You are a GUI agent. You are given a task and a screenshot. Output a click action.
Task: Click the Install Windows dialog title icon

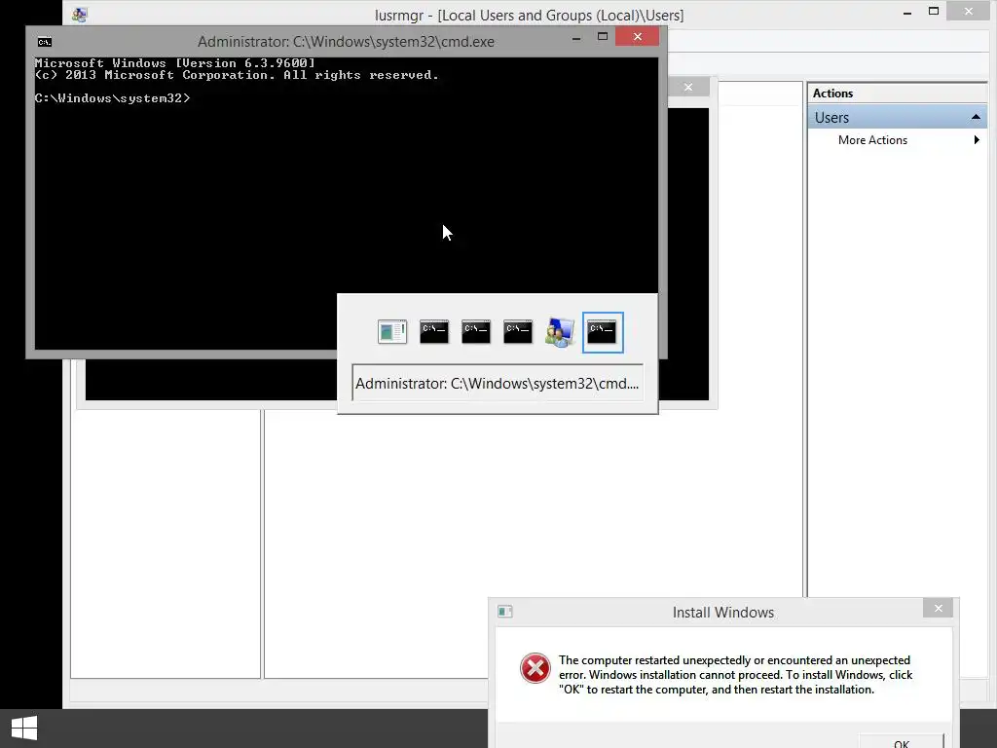coord(505,612)
